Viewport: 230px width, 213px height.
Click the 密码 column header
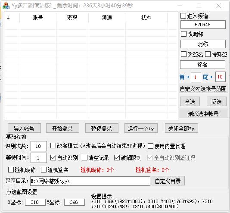coord(72,18)
